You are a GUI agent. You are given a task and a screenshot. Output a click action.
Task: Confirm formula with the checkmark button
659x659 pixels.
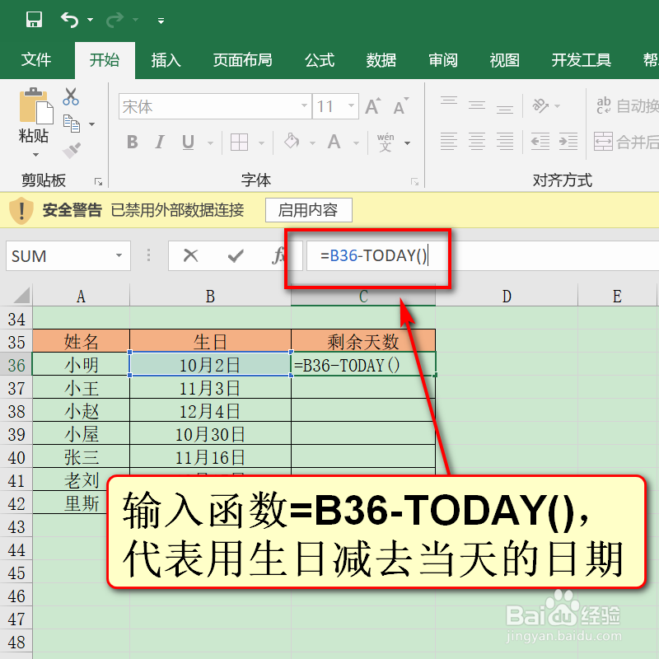[x=236, y=255]
